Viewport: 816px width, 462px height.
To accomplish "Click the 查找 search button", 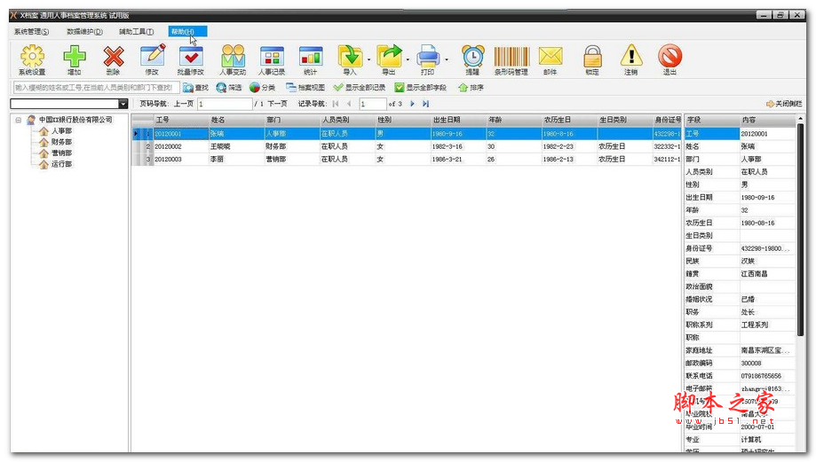I will click(x=195, y=88).
